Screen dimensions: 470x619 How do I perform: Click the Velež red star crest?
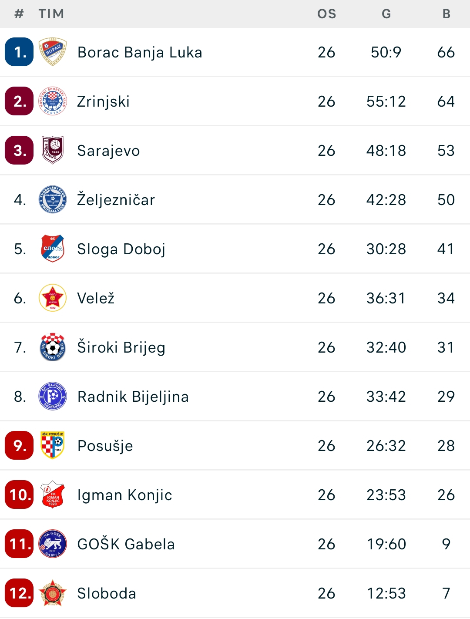coord(53,298)
